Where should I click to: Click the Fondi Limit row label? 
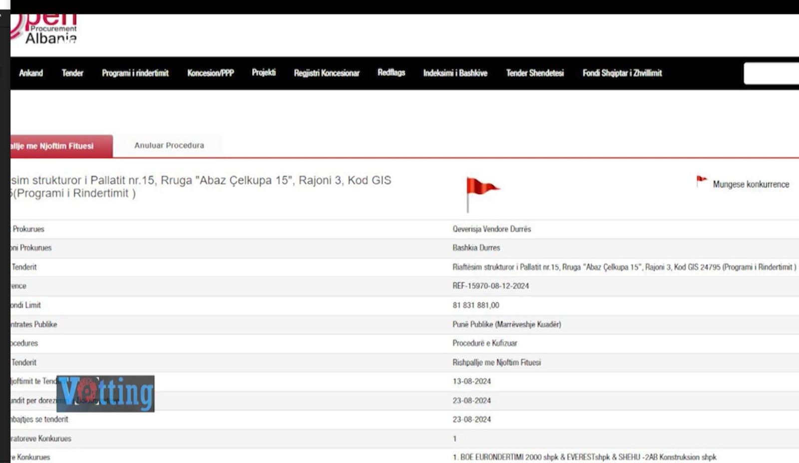(25, 305)
